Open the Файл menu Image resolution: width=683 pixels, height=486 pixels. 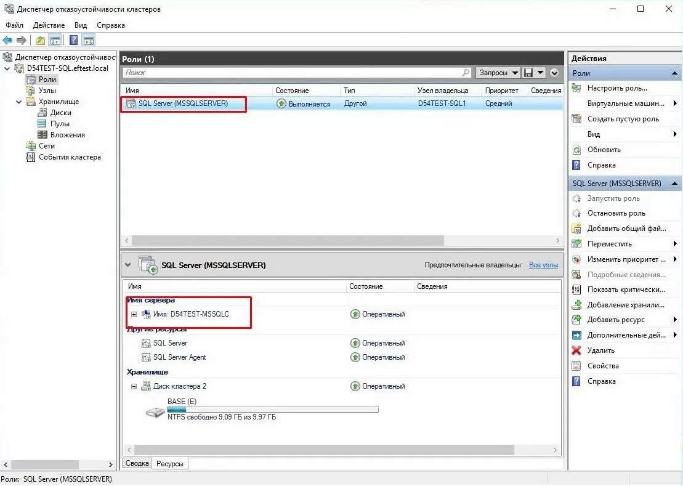tap(14, 25)
